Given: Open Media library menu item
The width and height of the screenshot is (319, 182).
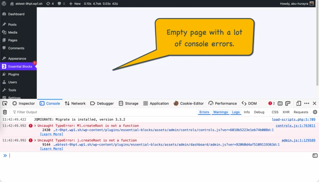Looking at the screenshot, I should [x=12, y=32].
